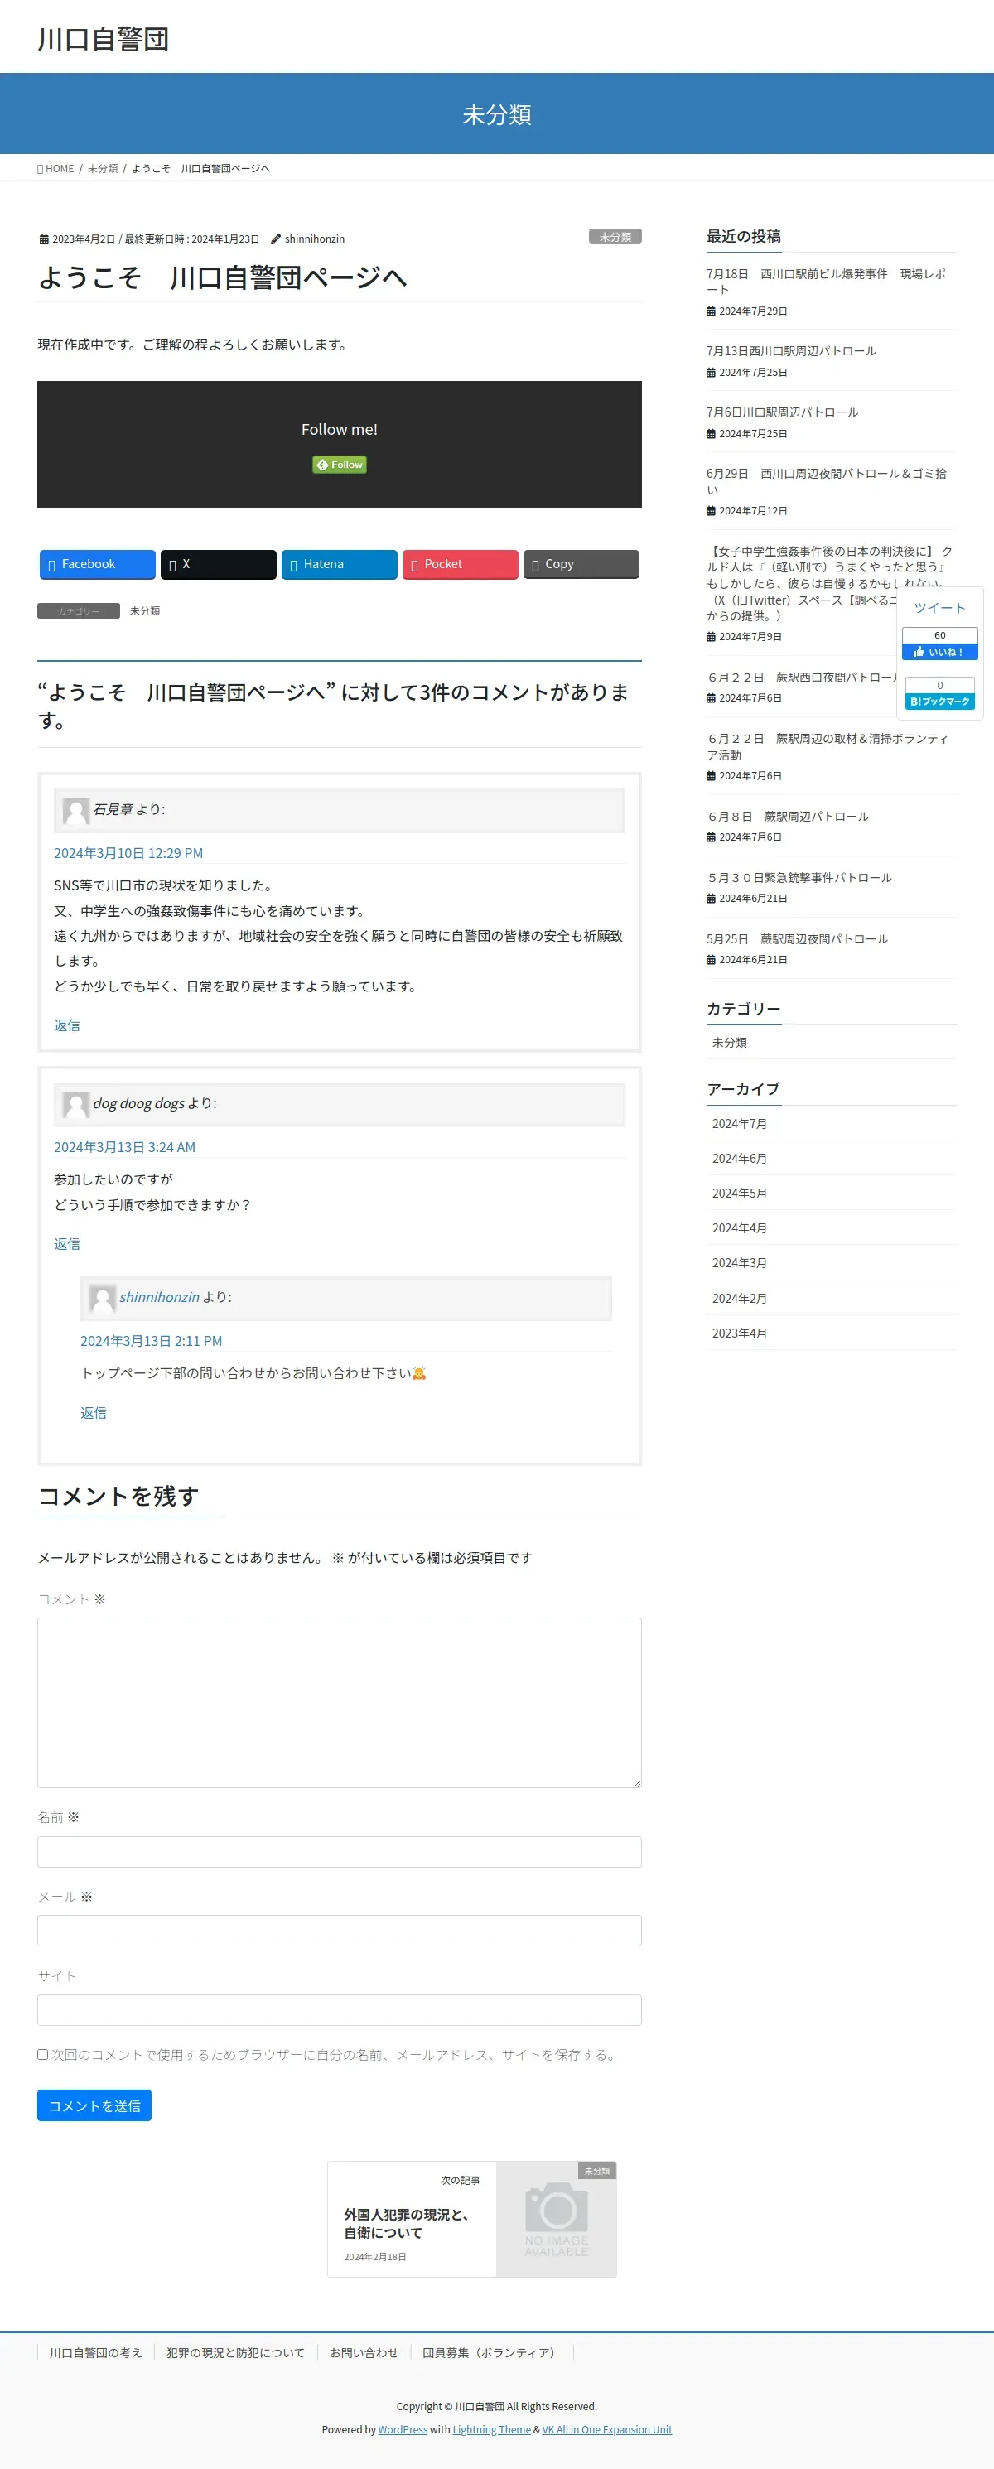Viewport: 994px width, 2469px height.
Task: Open 未分類 link next to カテゴリー label
Action: click(145, 611)
